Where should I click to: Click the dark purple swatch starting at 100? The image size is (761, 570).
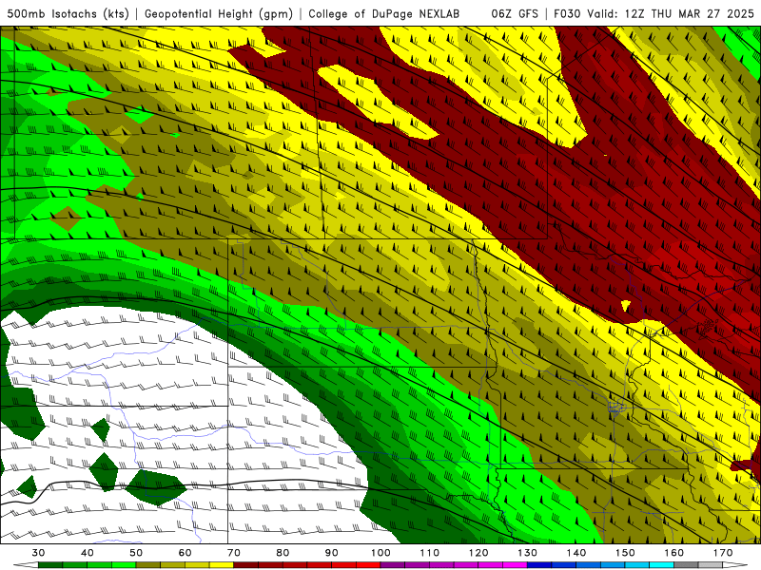[x=393, y=565]
